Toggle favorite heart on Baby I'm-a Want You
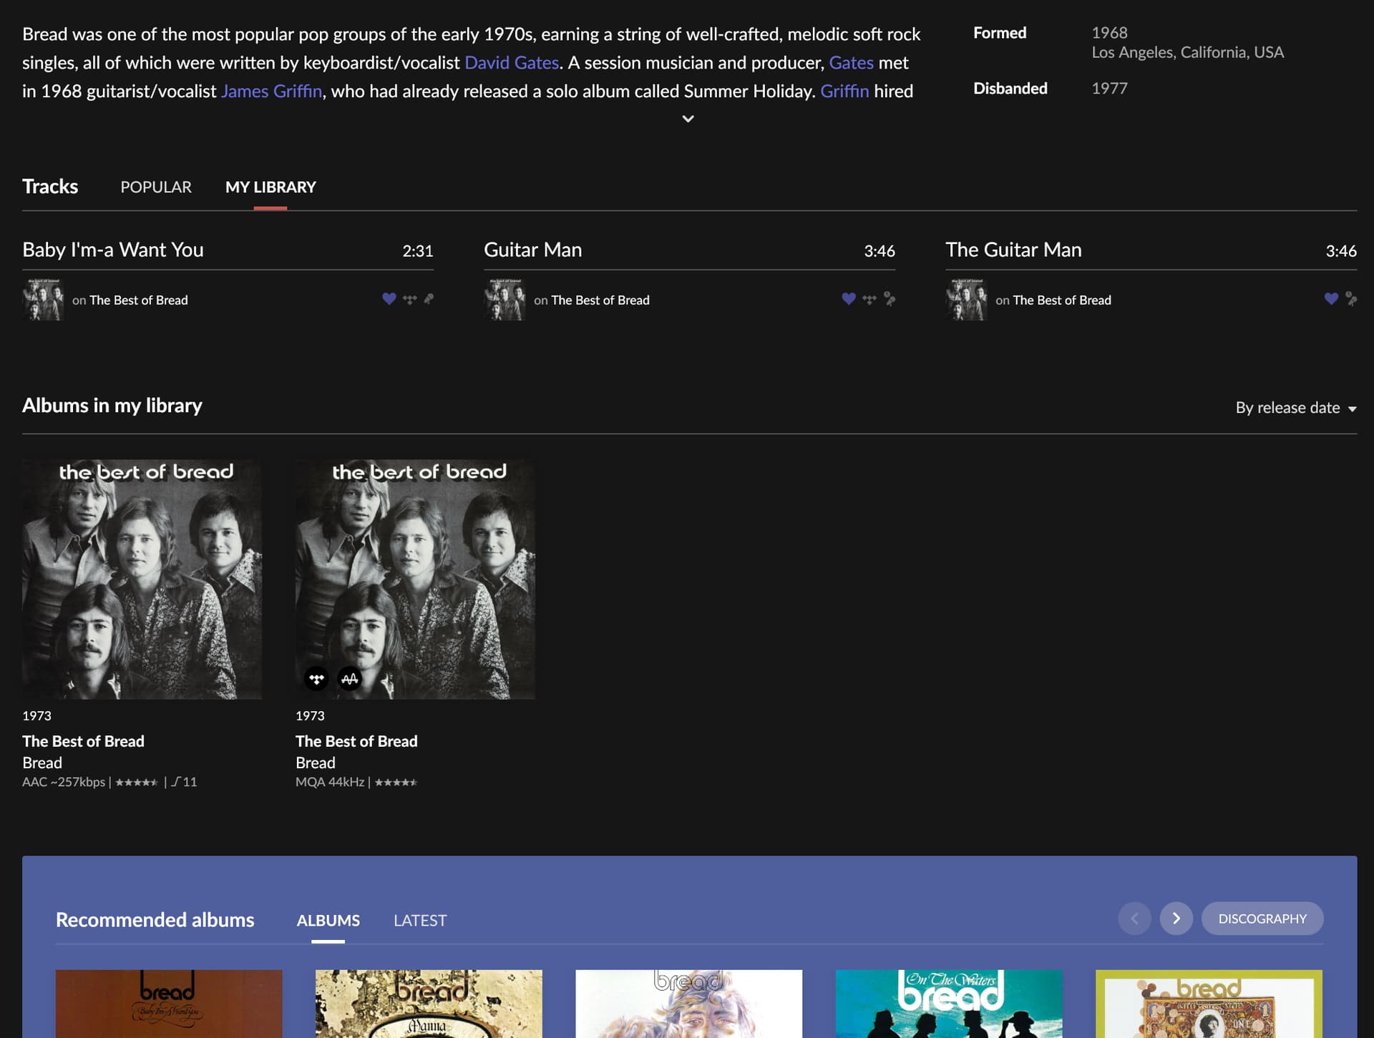The width and height of the screenshot is (1374, 1038). point(389,299)
